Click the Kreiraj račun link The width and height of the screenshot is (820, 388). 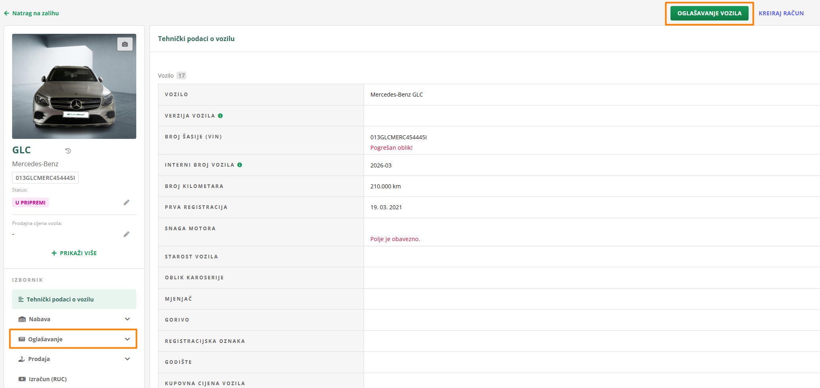pyautogui.click(x=781, y=13)
